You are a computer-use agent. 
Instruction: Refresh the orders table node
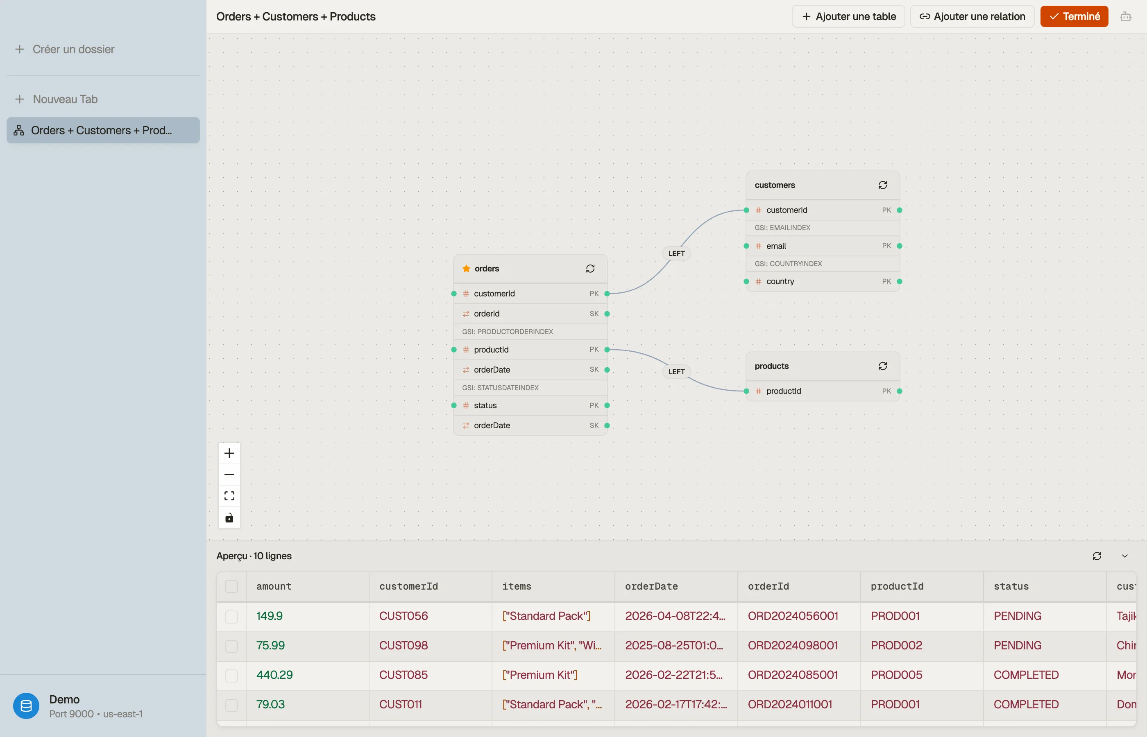pos(590,269)
